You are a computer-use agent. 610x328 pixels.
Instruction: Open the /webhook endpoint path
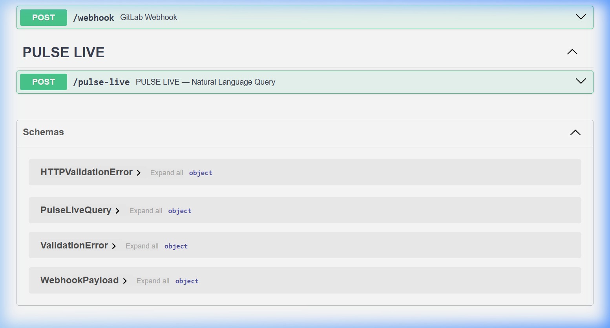point(93,18)
